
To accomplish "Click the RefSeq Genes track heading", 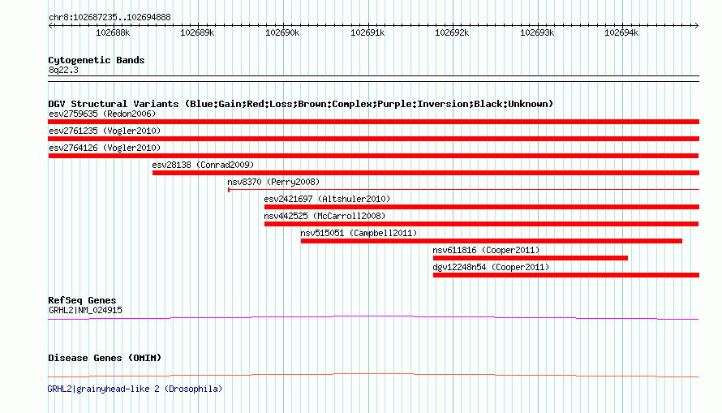I will 82,300.
